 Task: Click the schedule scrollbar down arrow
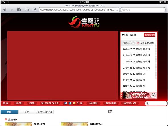coord(156,91)
